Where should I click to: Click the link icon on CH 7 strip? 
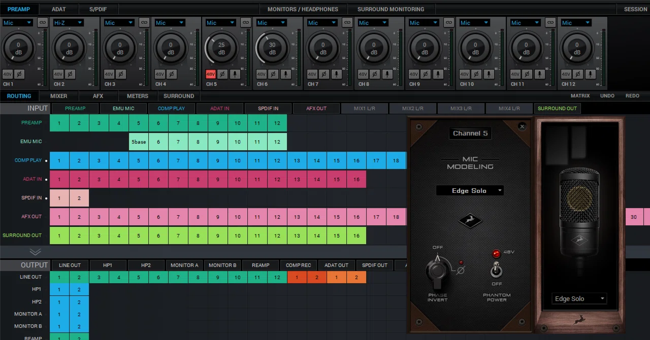347,23
